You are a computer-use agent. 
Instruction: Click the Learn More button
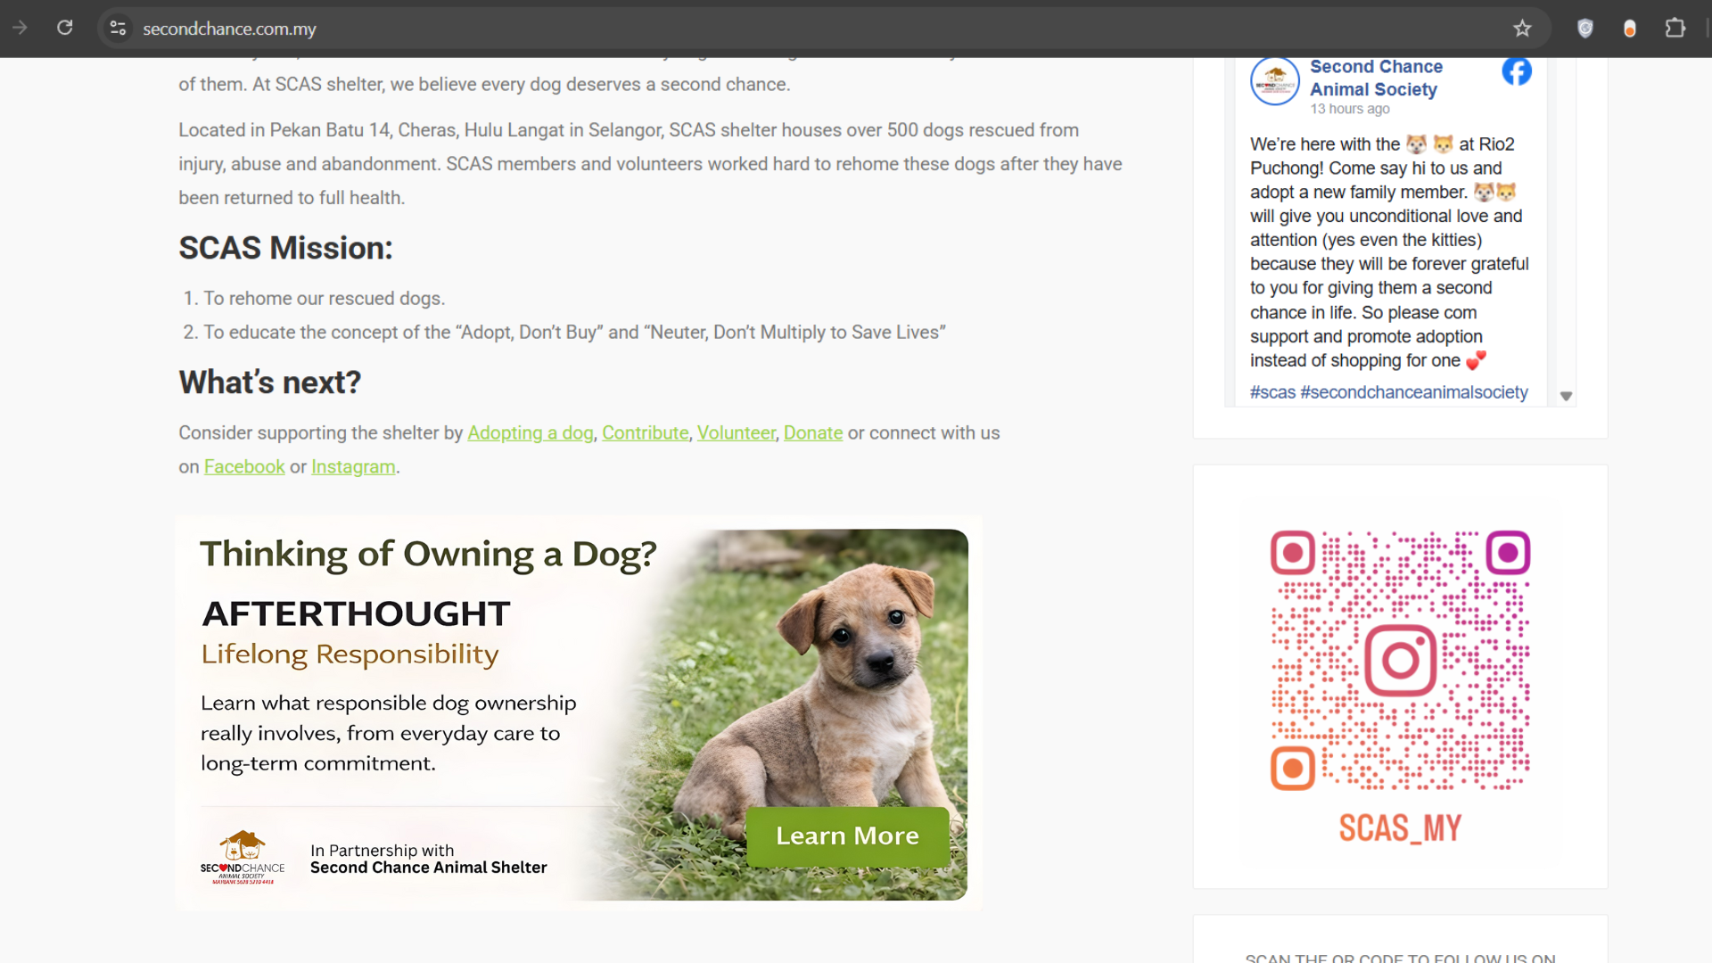847,836
